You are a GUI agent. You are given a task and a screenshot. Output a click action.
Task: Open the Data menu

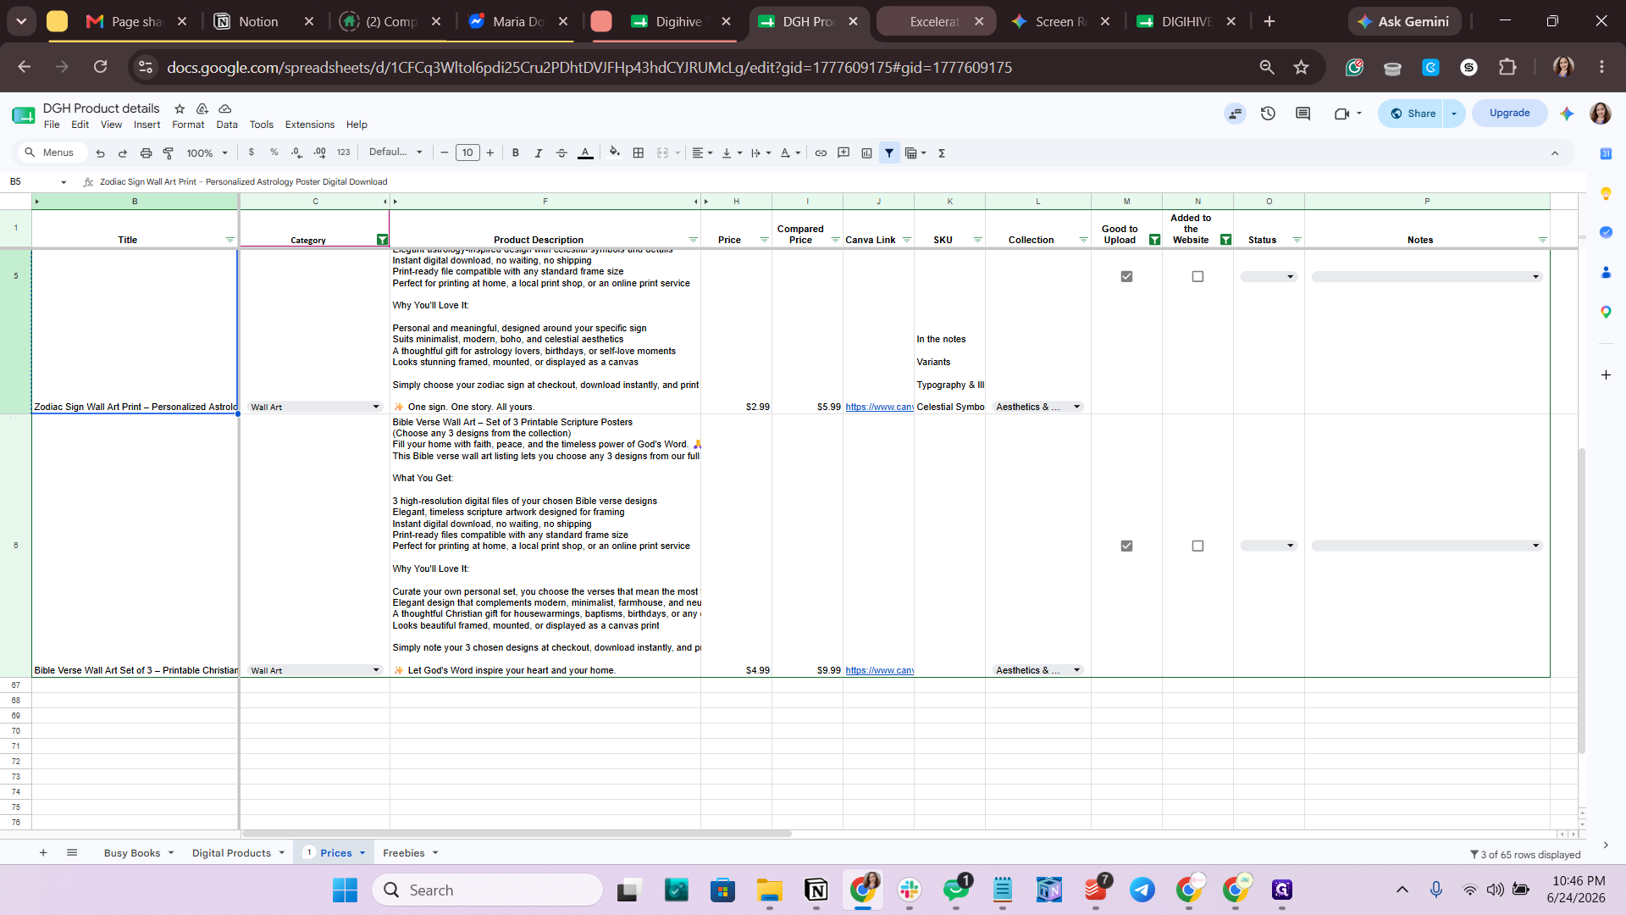click(227, 125)
